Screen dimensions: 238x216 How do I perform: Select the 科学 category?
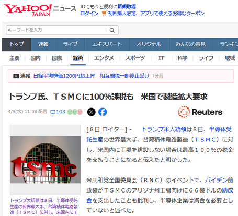(183, 58)
